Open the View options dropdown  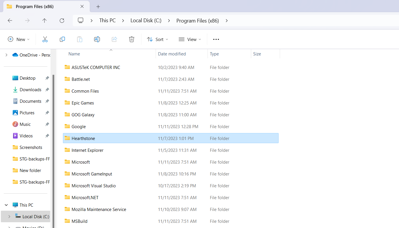click(190, 39)
